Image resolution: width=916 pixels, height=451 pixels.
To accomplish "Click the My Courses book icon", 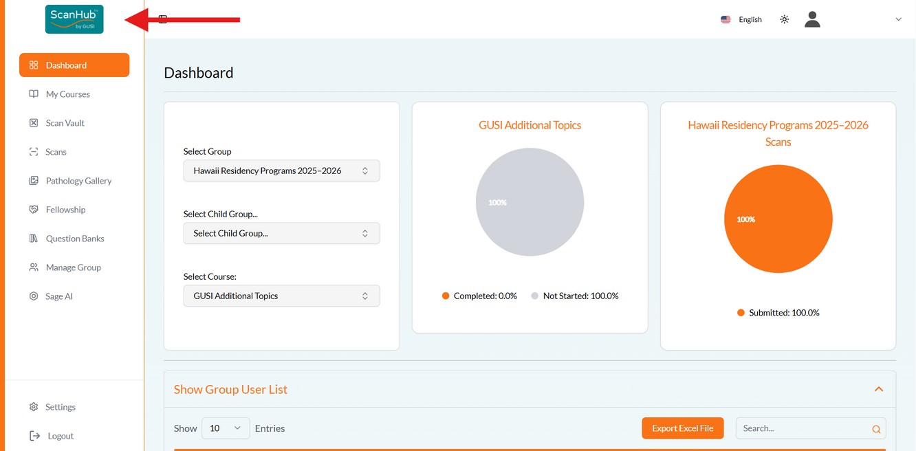I will tap(34, 94).
